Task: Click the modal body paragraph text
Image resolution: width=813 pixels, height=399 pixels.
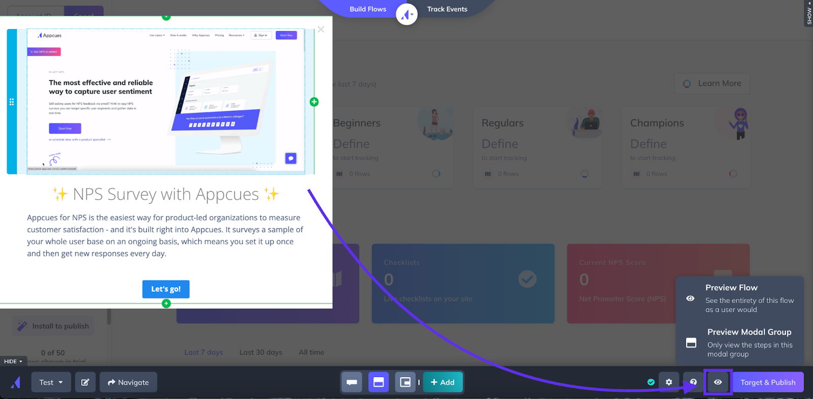Action: tap(166, 235)
